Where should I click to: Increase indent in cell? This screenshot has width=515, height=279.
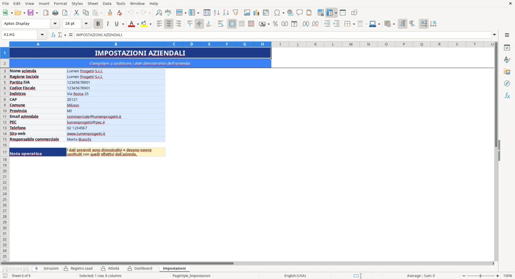click(x=327, y=24)
